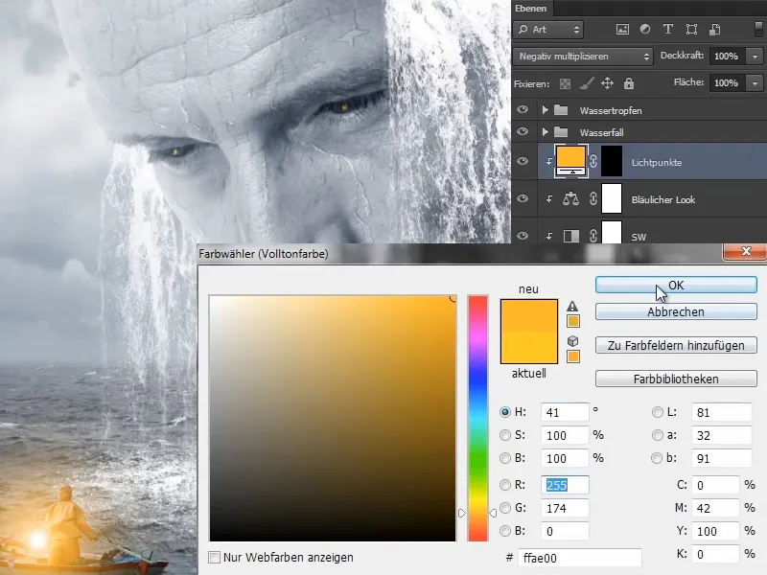Hide the Wassertropfen group
Screen dimensions: 767x575
pos(523,109)
